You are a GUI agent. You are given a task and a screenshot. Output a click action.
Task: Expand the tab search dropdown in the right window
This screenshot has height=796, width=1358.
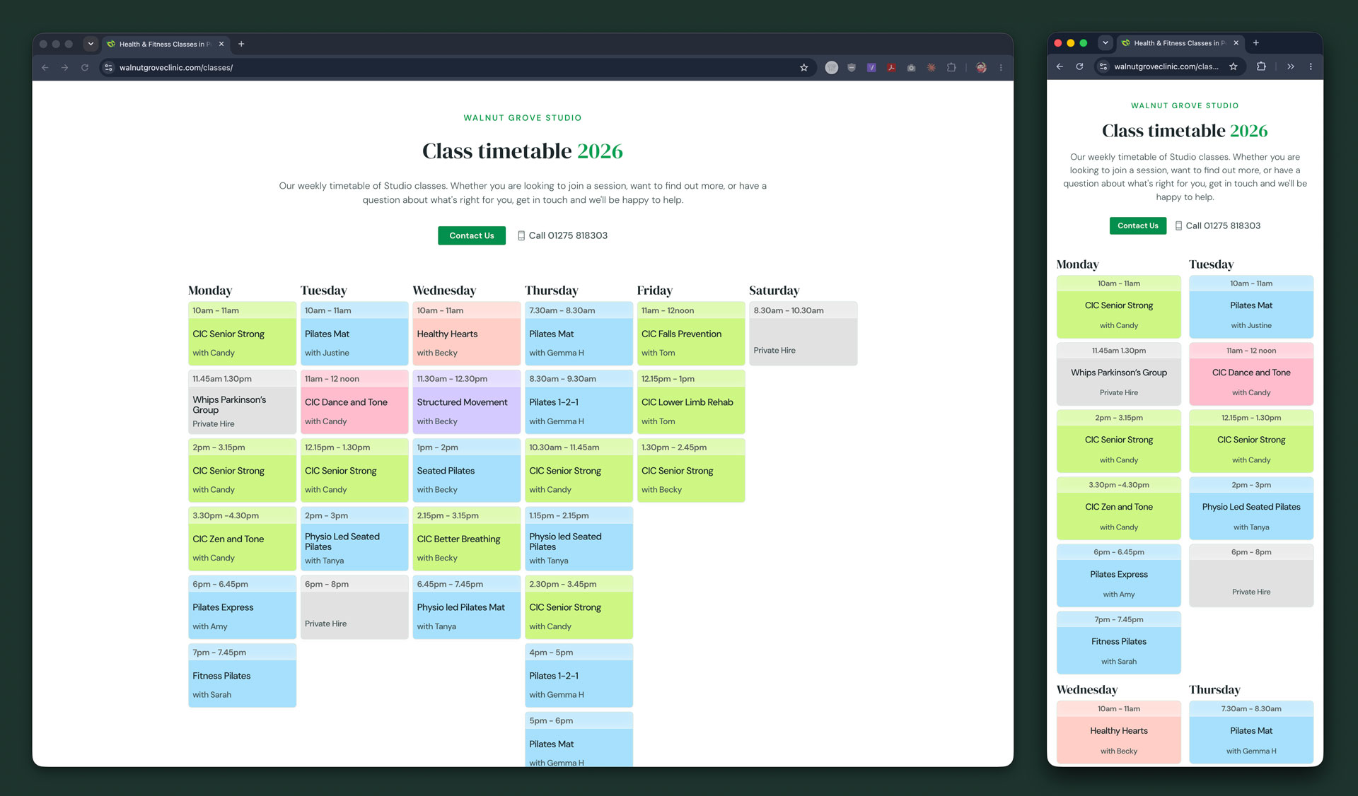tap(1105, 43)
